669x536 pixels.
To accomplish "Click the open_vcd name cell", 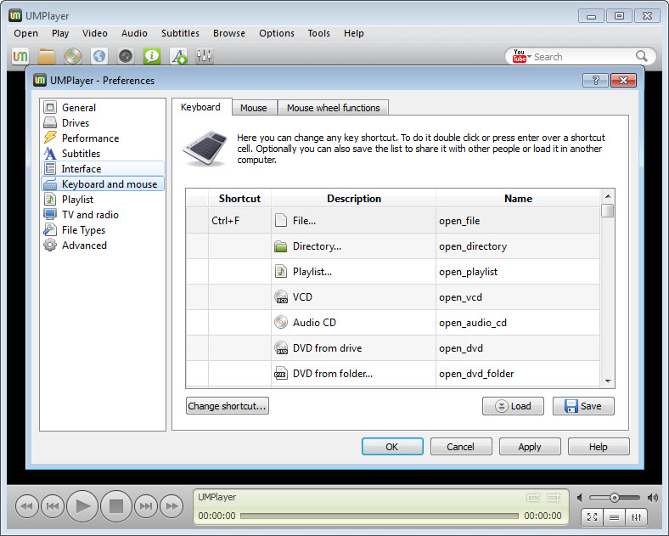I will tap(518, 297).
